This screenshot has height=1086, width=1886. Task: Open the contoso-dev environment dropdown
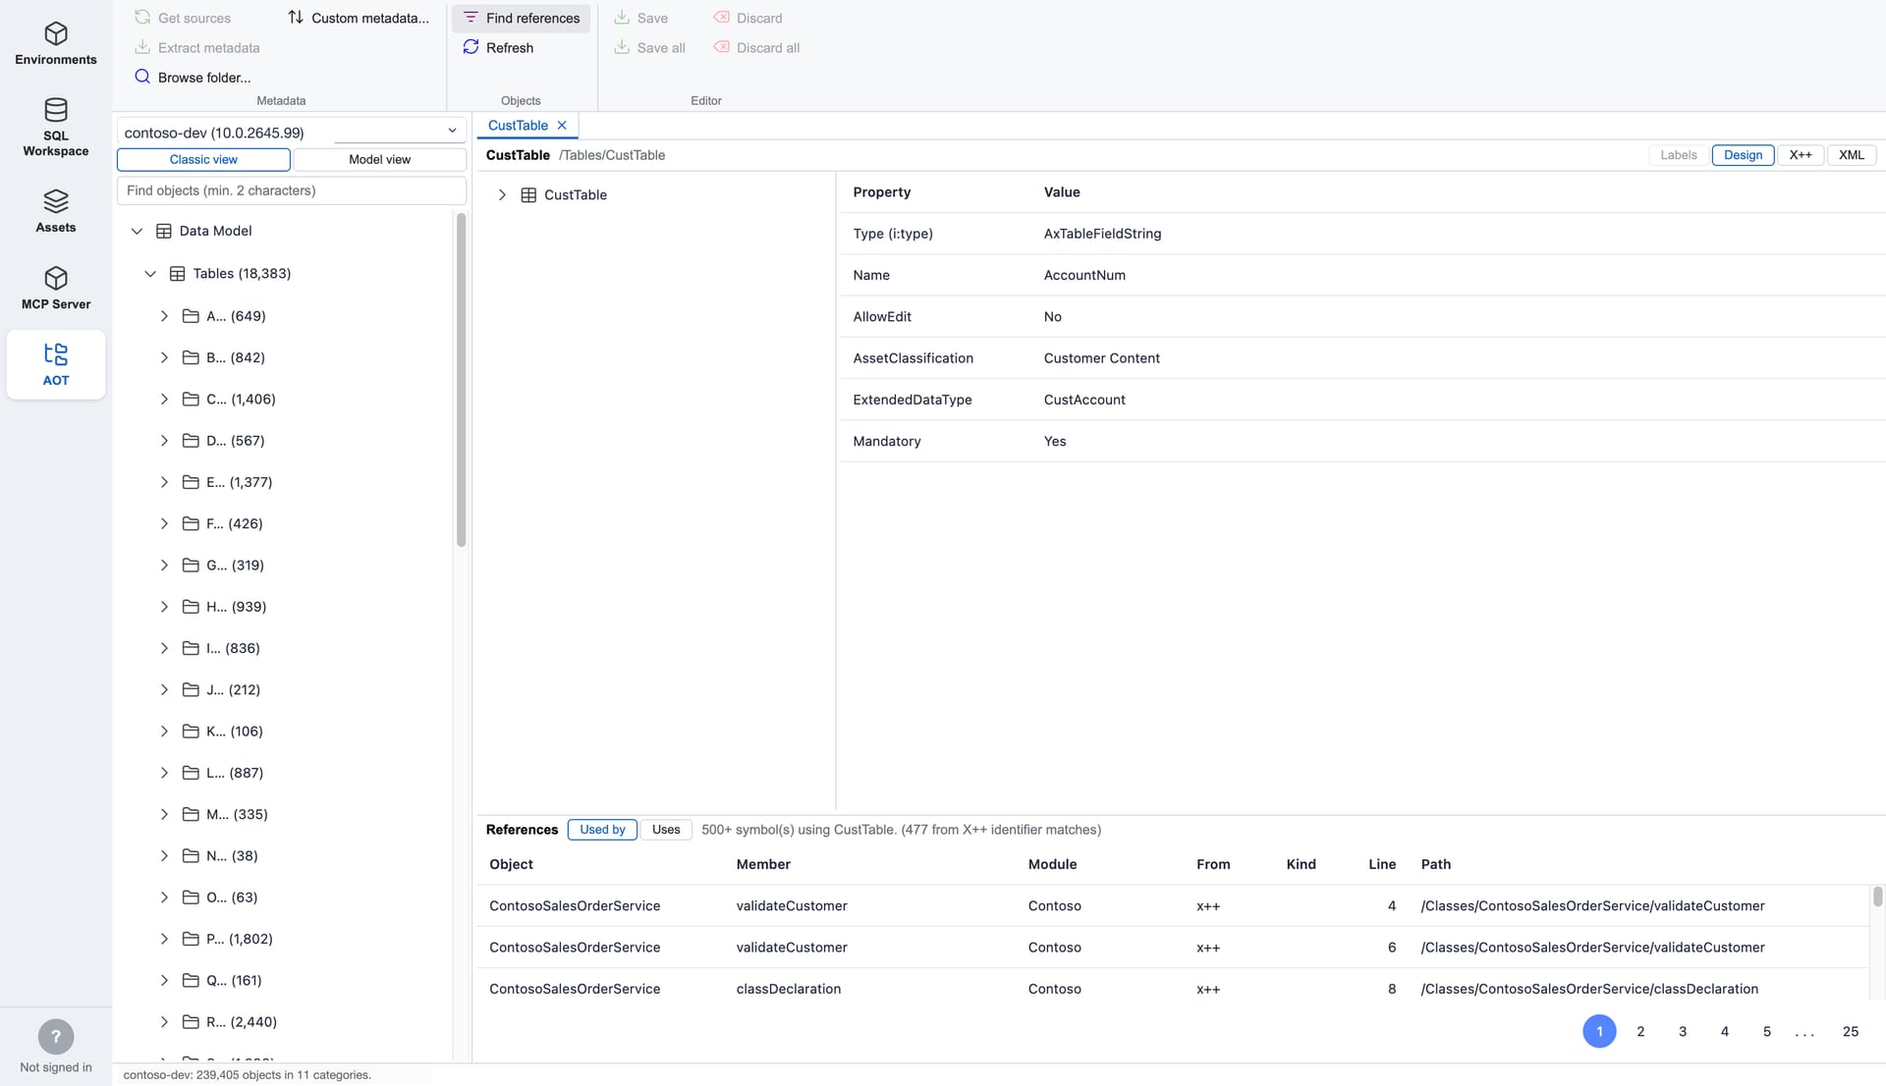click(x=291, y=132)
